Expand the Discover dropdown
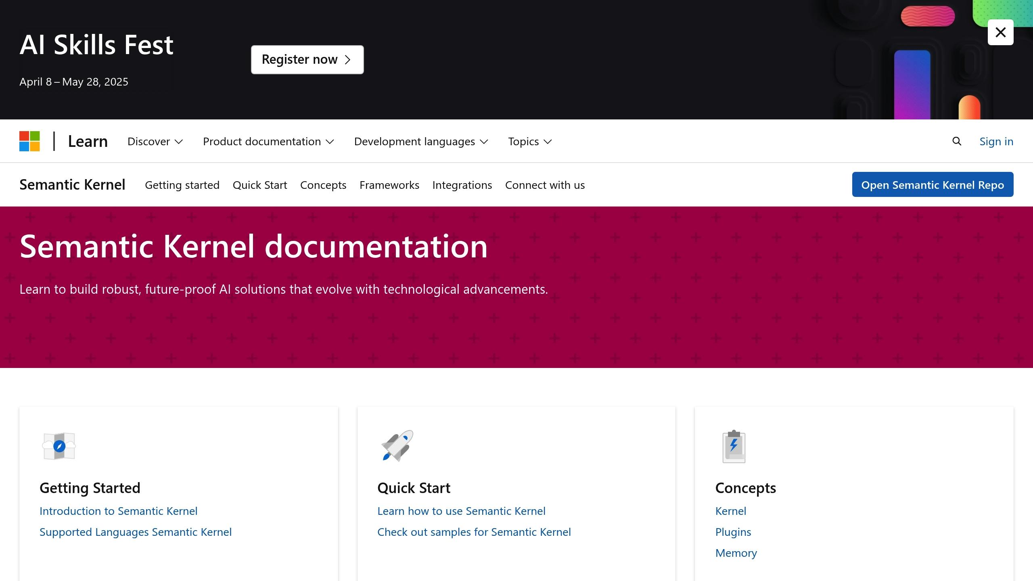The image size is (1033, 581). pos(155,141)
